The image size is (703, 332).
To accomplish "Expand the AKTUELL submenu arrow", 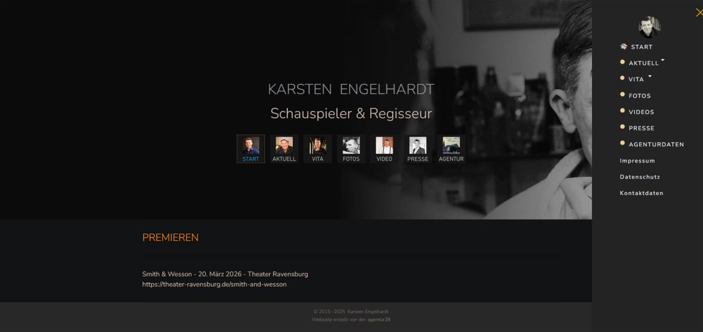I will (662, 60).
